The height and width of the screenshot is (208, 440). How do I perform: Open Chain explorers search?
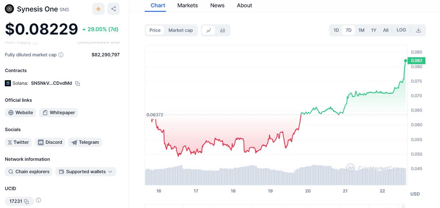pos(29,172)
